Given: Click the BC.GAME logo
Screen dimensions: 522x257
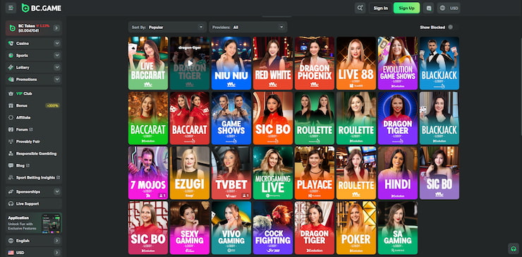Looking at the screenshot, I should 42,8.
